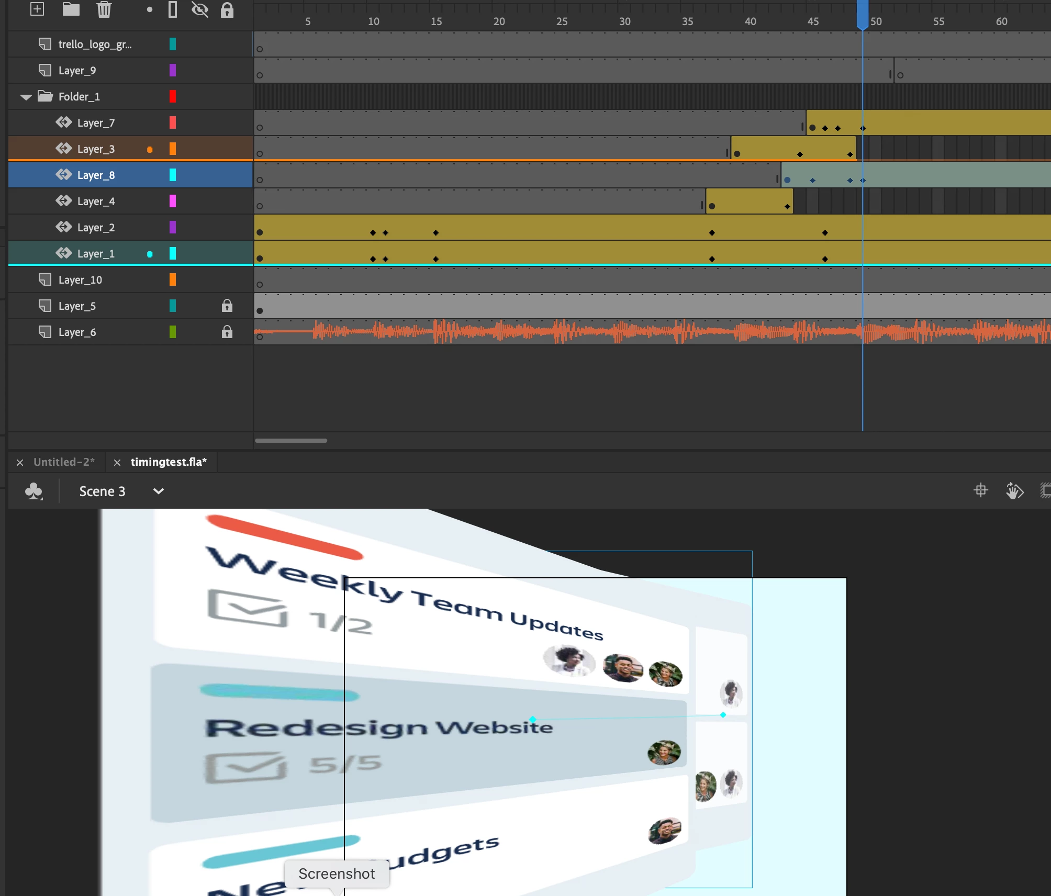Collapse the Folder_1 layer folder
Viewport: 1051px width, 896px height.
tap(26, 97)
